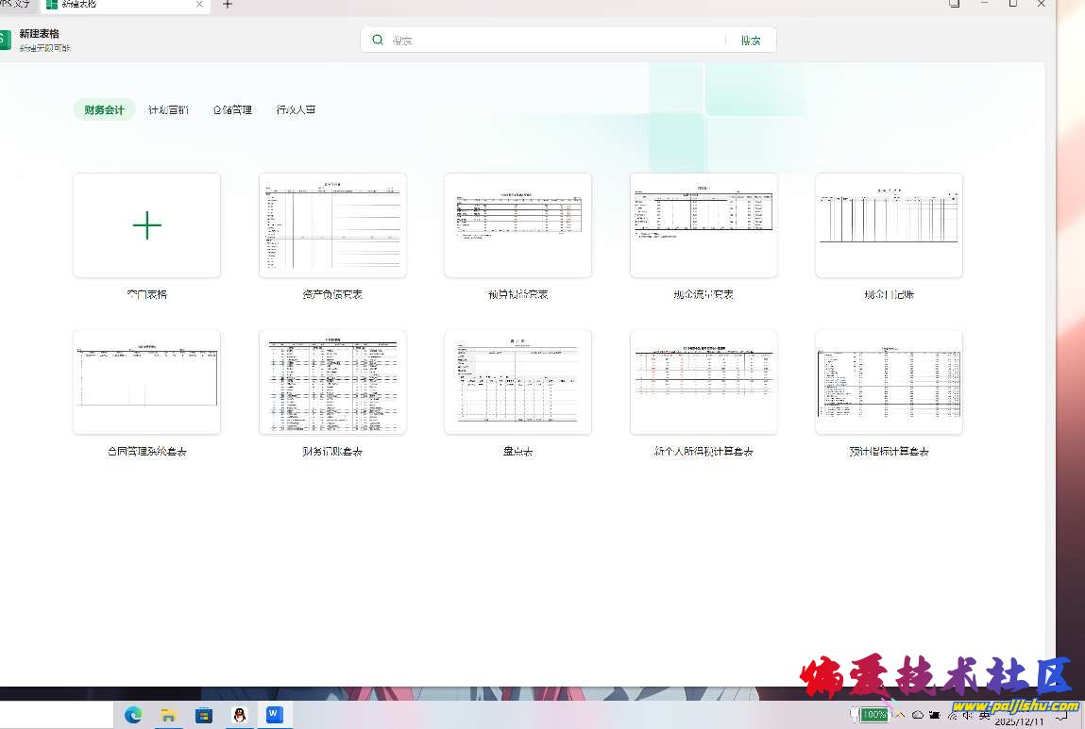Launch QQ penguin icon on taskbar
Screen dimensions: 1085x729
(x=240, y=715)
